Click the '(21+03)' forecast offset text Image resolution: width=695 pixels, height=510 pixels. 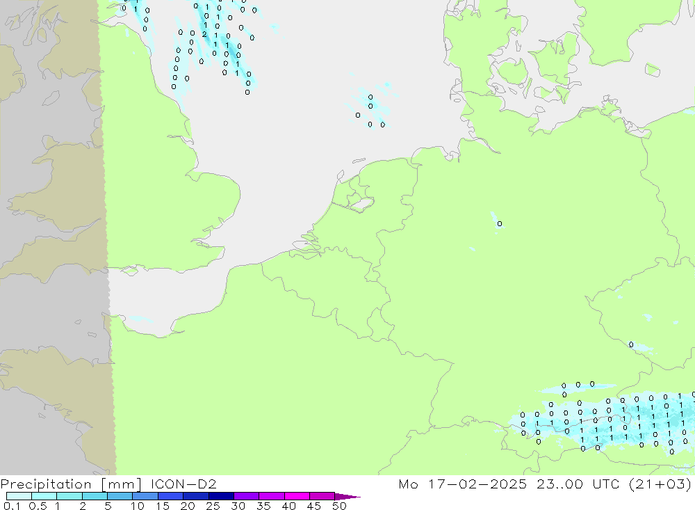point(660,484)
